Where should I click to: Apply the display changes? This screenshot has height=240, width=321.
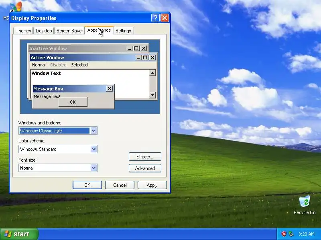tap(152, 185)
